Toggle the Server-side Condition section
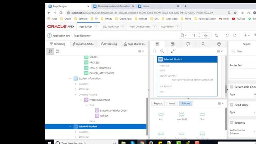This screenshot has height=144, width=256. (232, 87)
